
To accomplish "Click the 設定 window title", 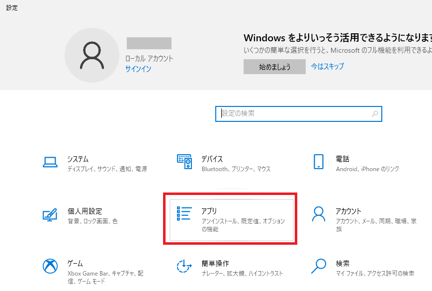I will pos(12,8).
